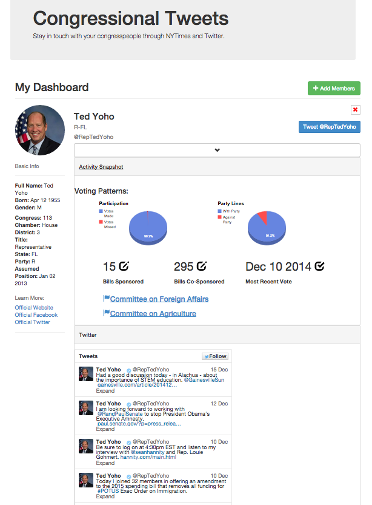Viewport: 372px width, 505px height.
Task: Visit the Official Website link
Action: (34, 308)
